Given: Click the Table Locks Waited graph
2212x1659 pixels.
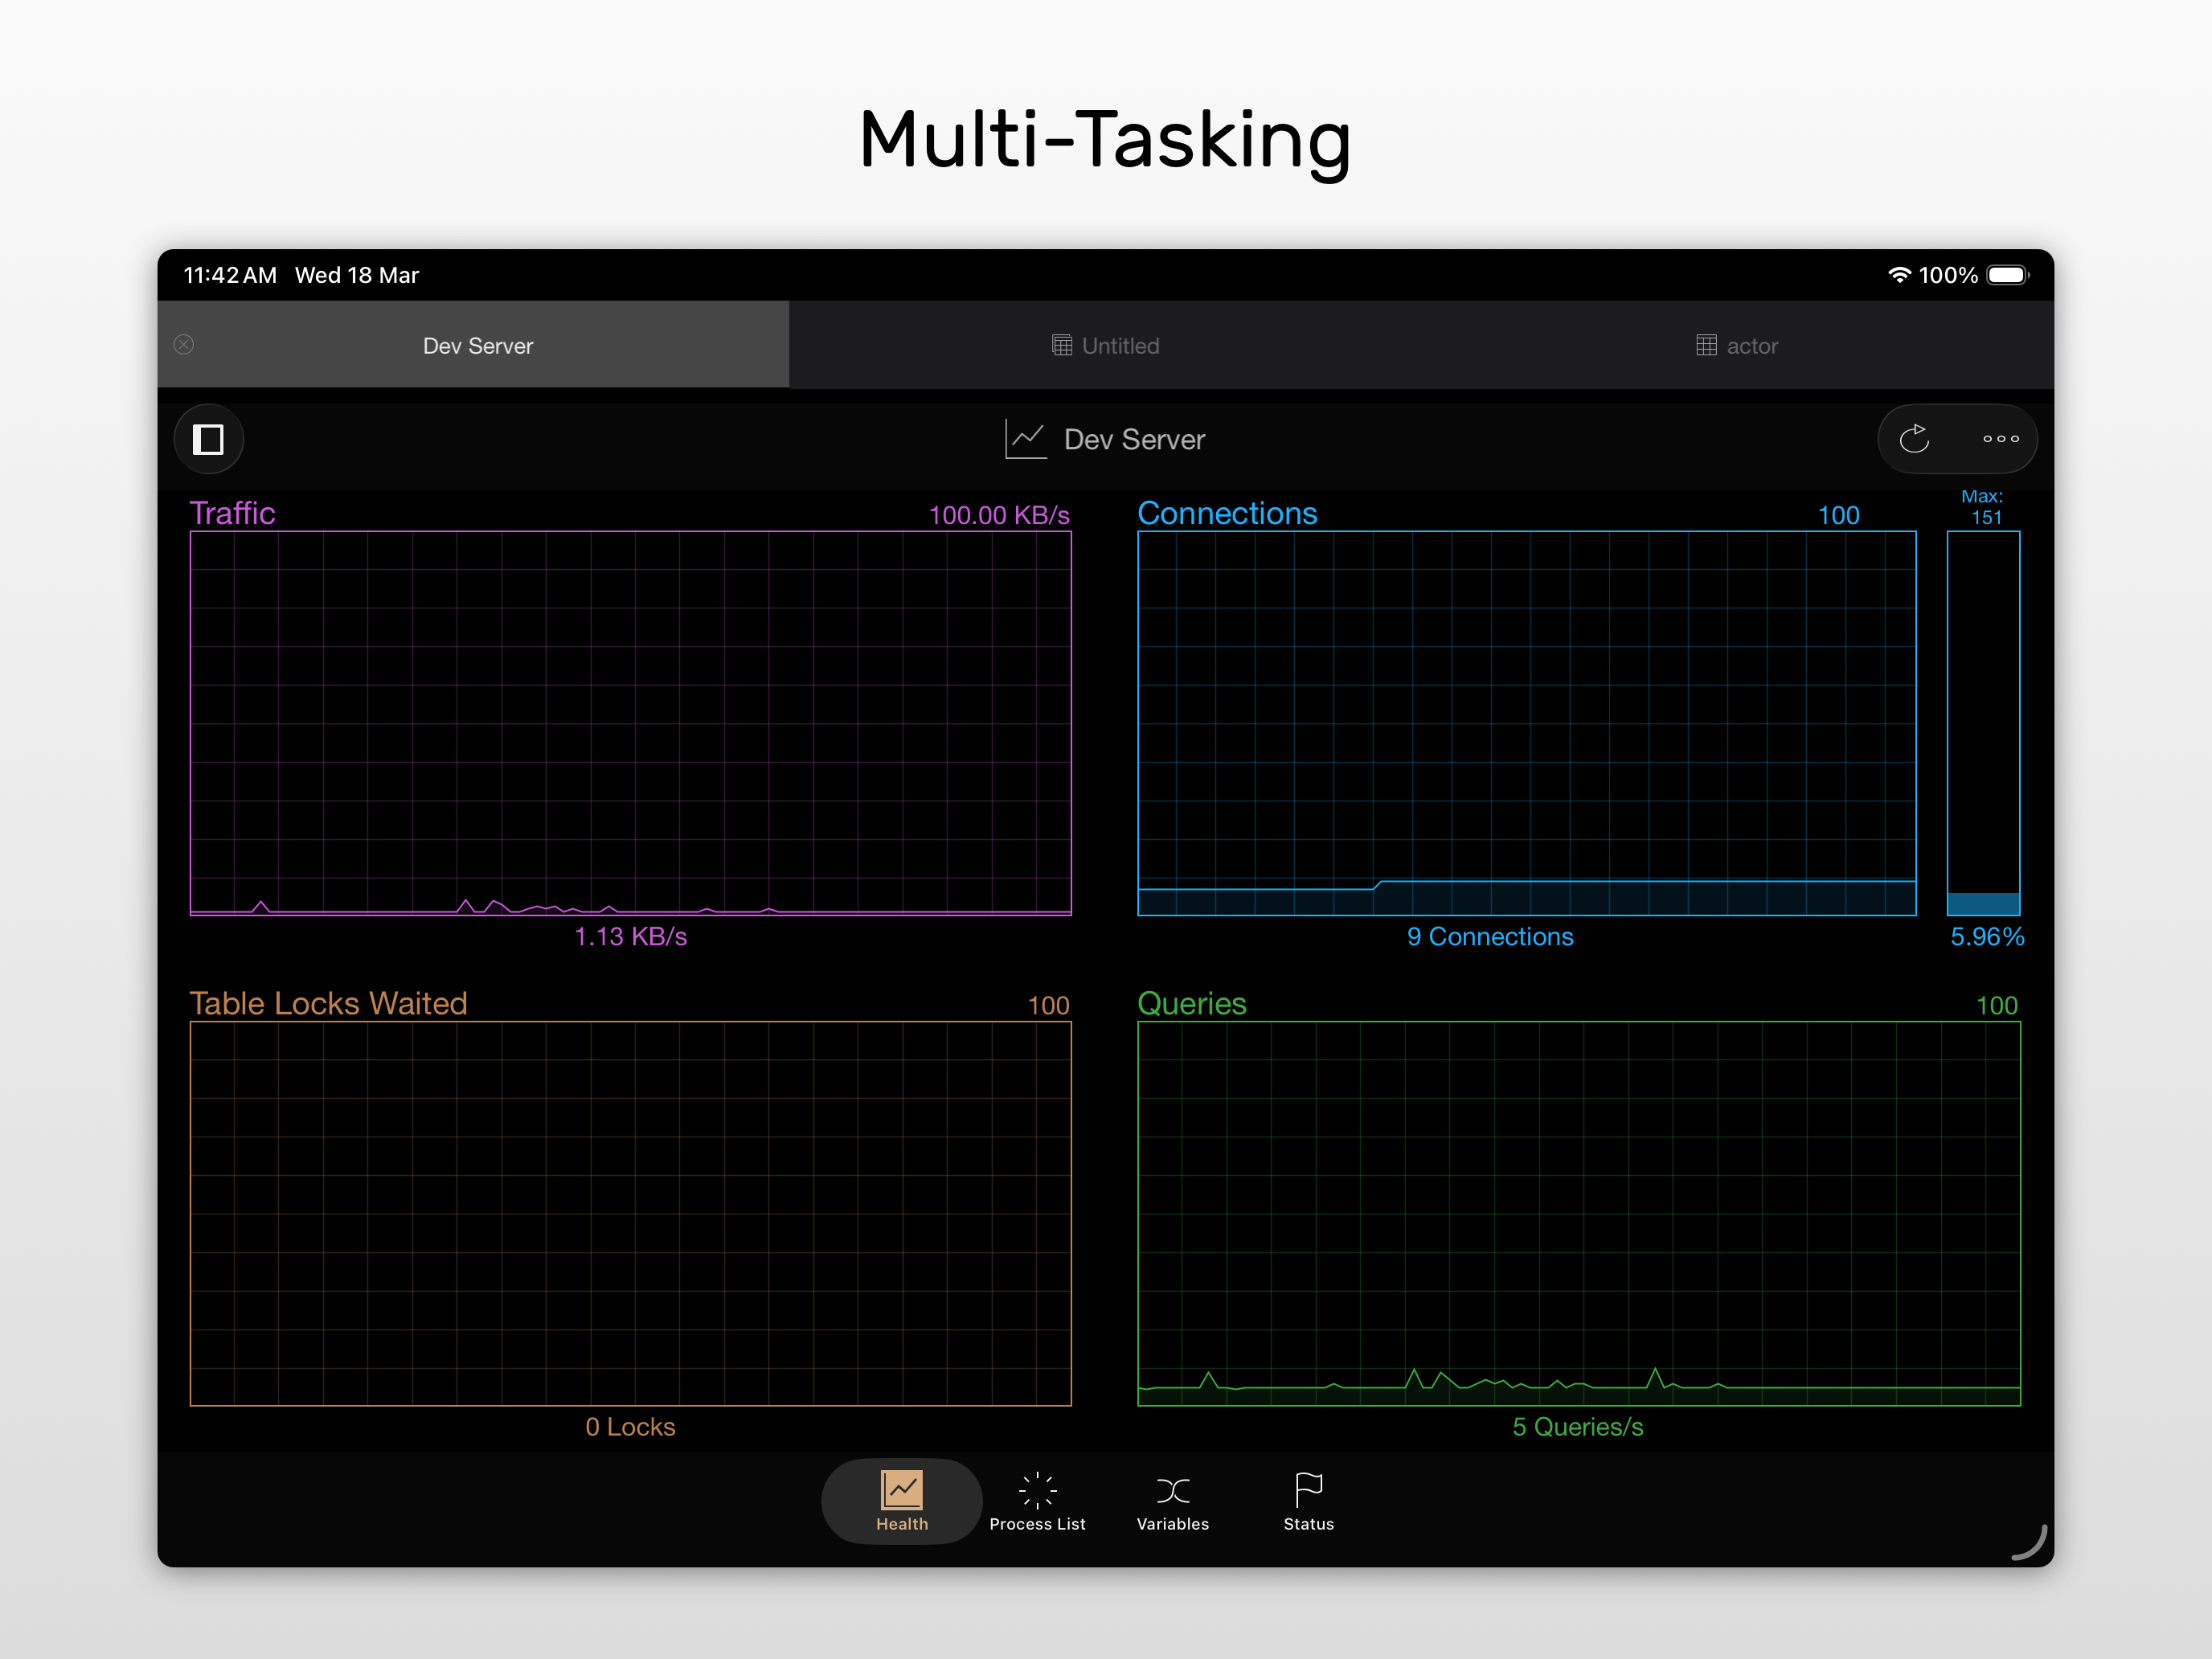Looking at the screenshot, I should click(630, 1213).
